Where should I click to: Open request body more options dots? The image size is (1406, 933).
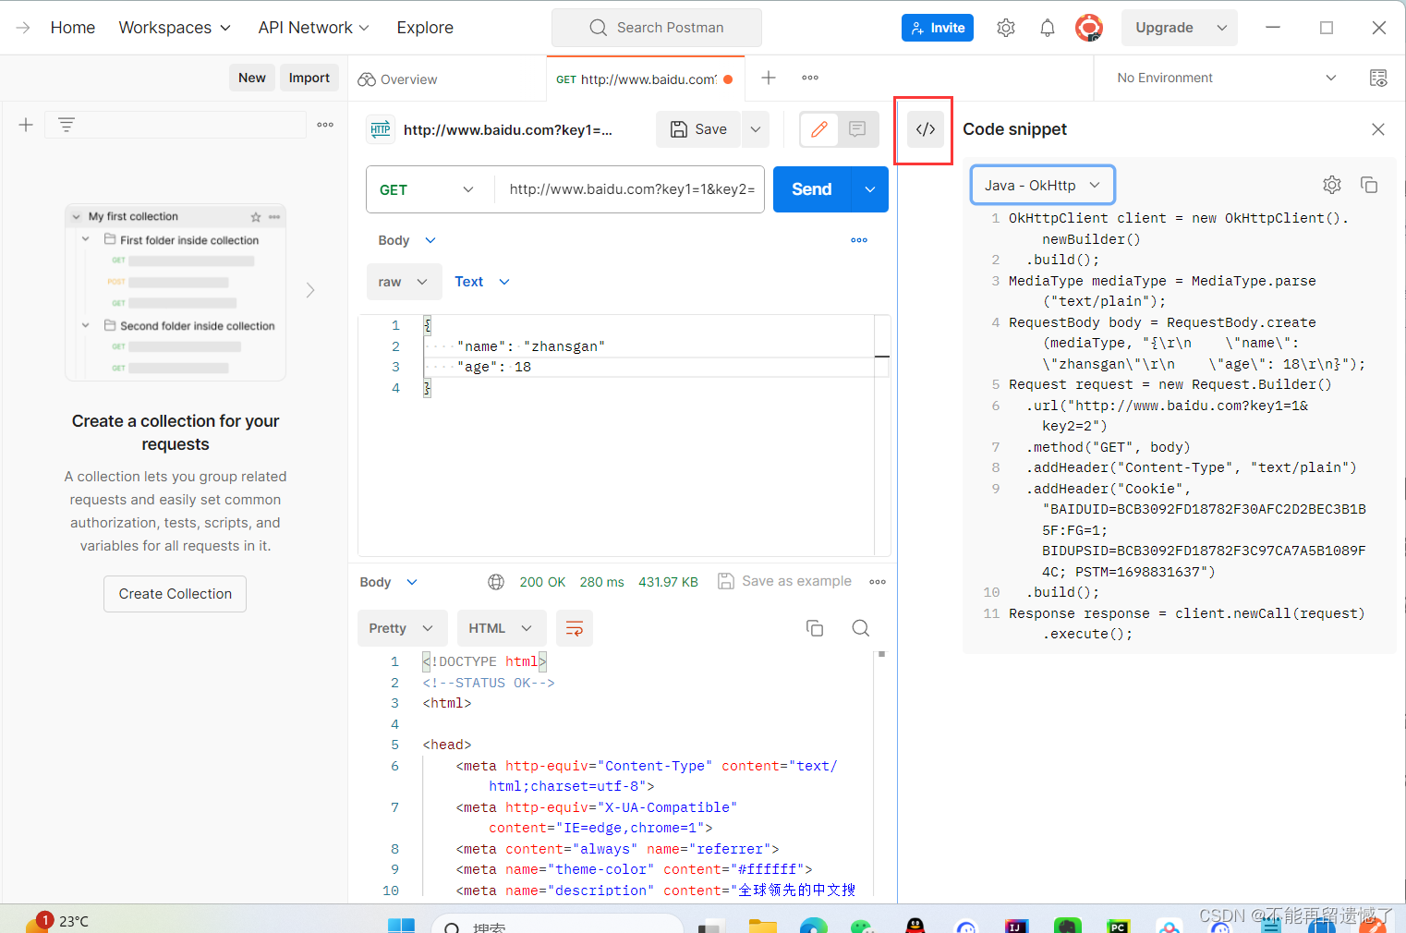[x=859, y=240]
